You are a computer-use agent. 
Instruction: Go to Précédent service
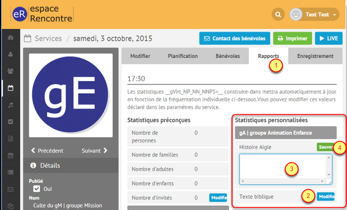[x=47, y=151]
